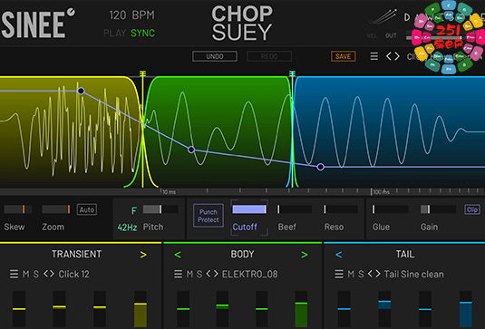Open the TAIL layer hamburger menu
The height and width of the screenshot is (329, 485).
339,274
